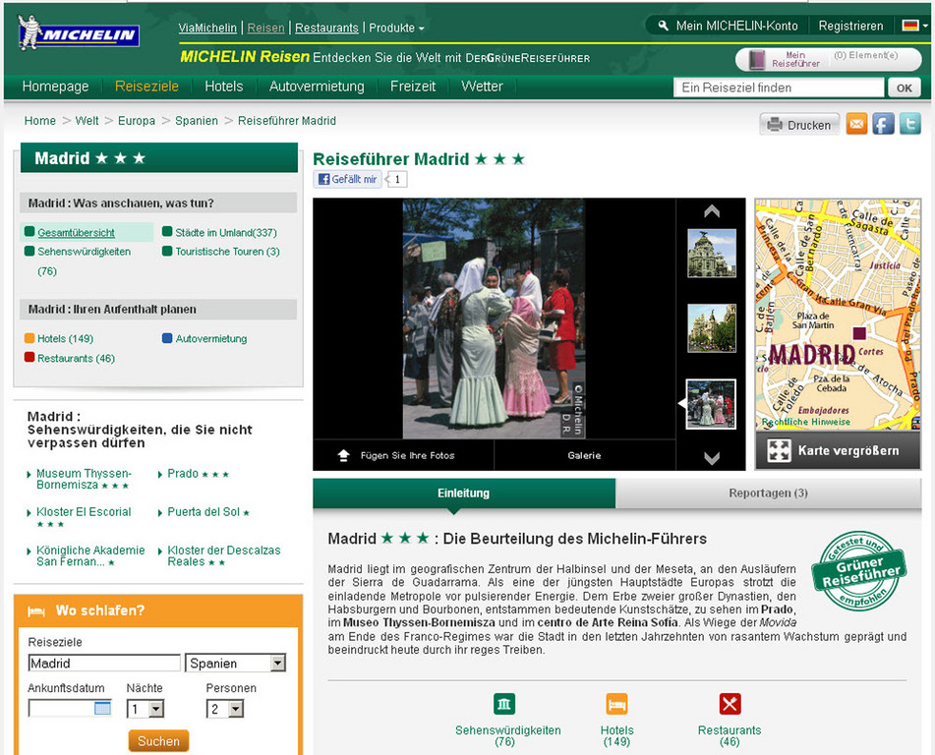Click the Spanien breadcrumb link
Viewport: 935px width, 755px height.
pos(197,121)
